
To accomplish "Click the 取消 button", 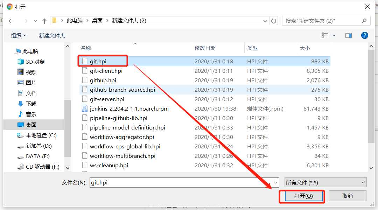I will click(348, 196).
